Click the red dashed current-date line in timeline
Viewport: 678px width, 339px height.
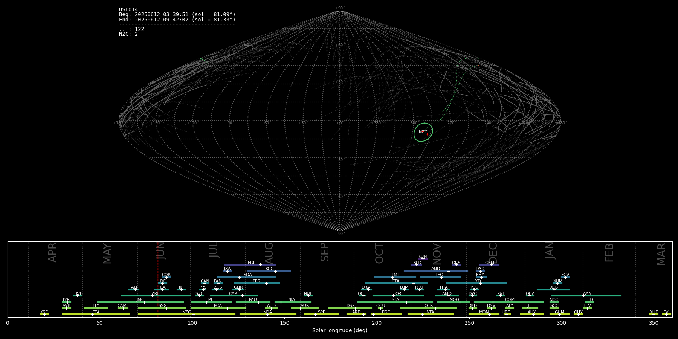coord(157,279)
